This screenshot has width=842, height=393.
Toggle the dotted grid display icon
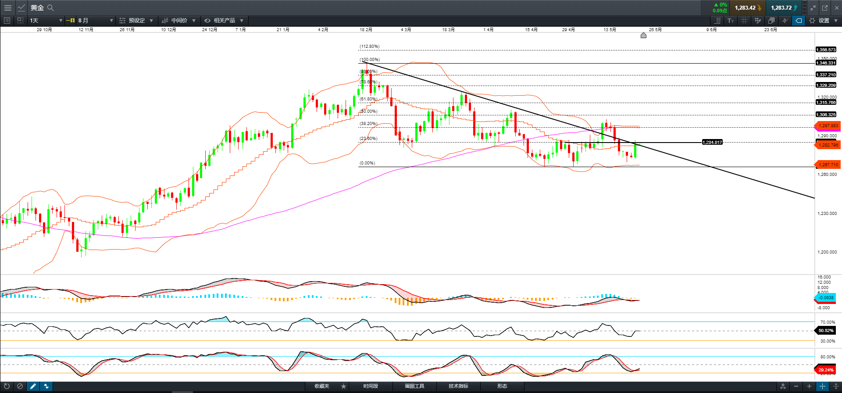click(x=744, y=21)
